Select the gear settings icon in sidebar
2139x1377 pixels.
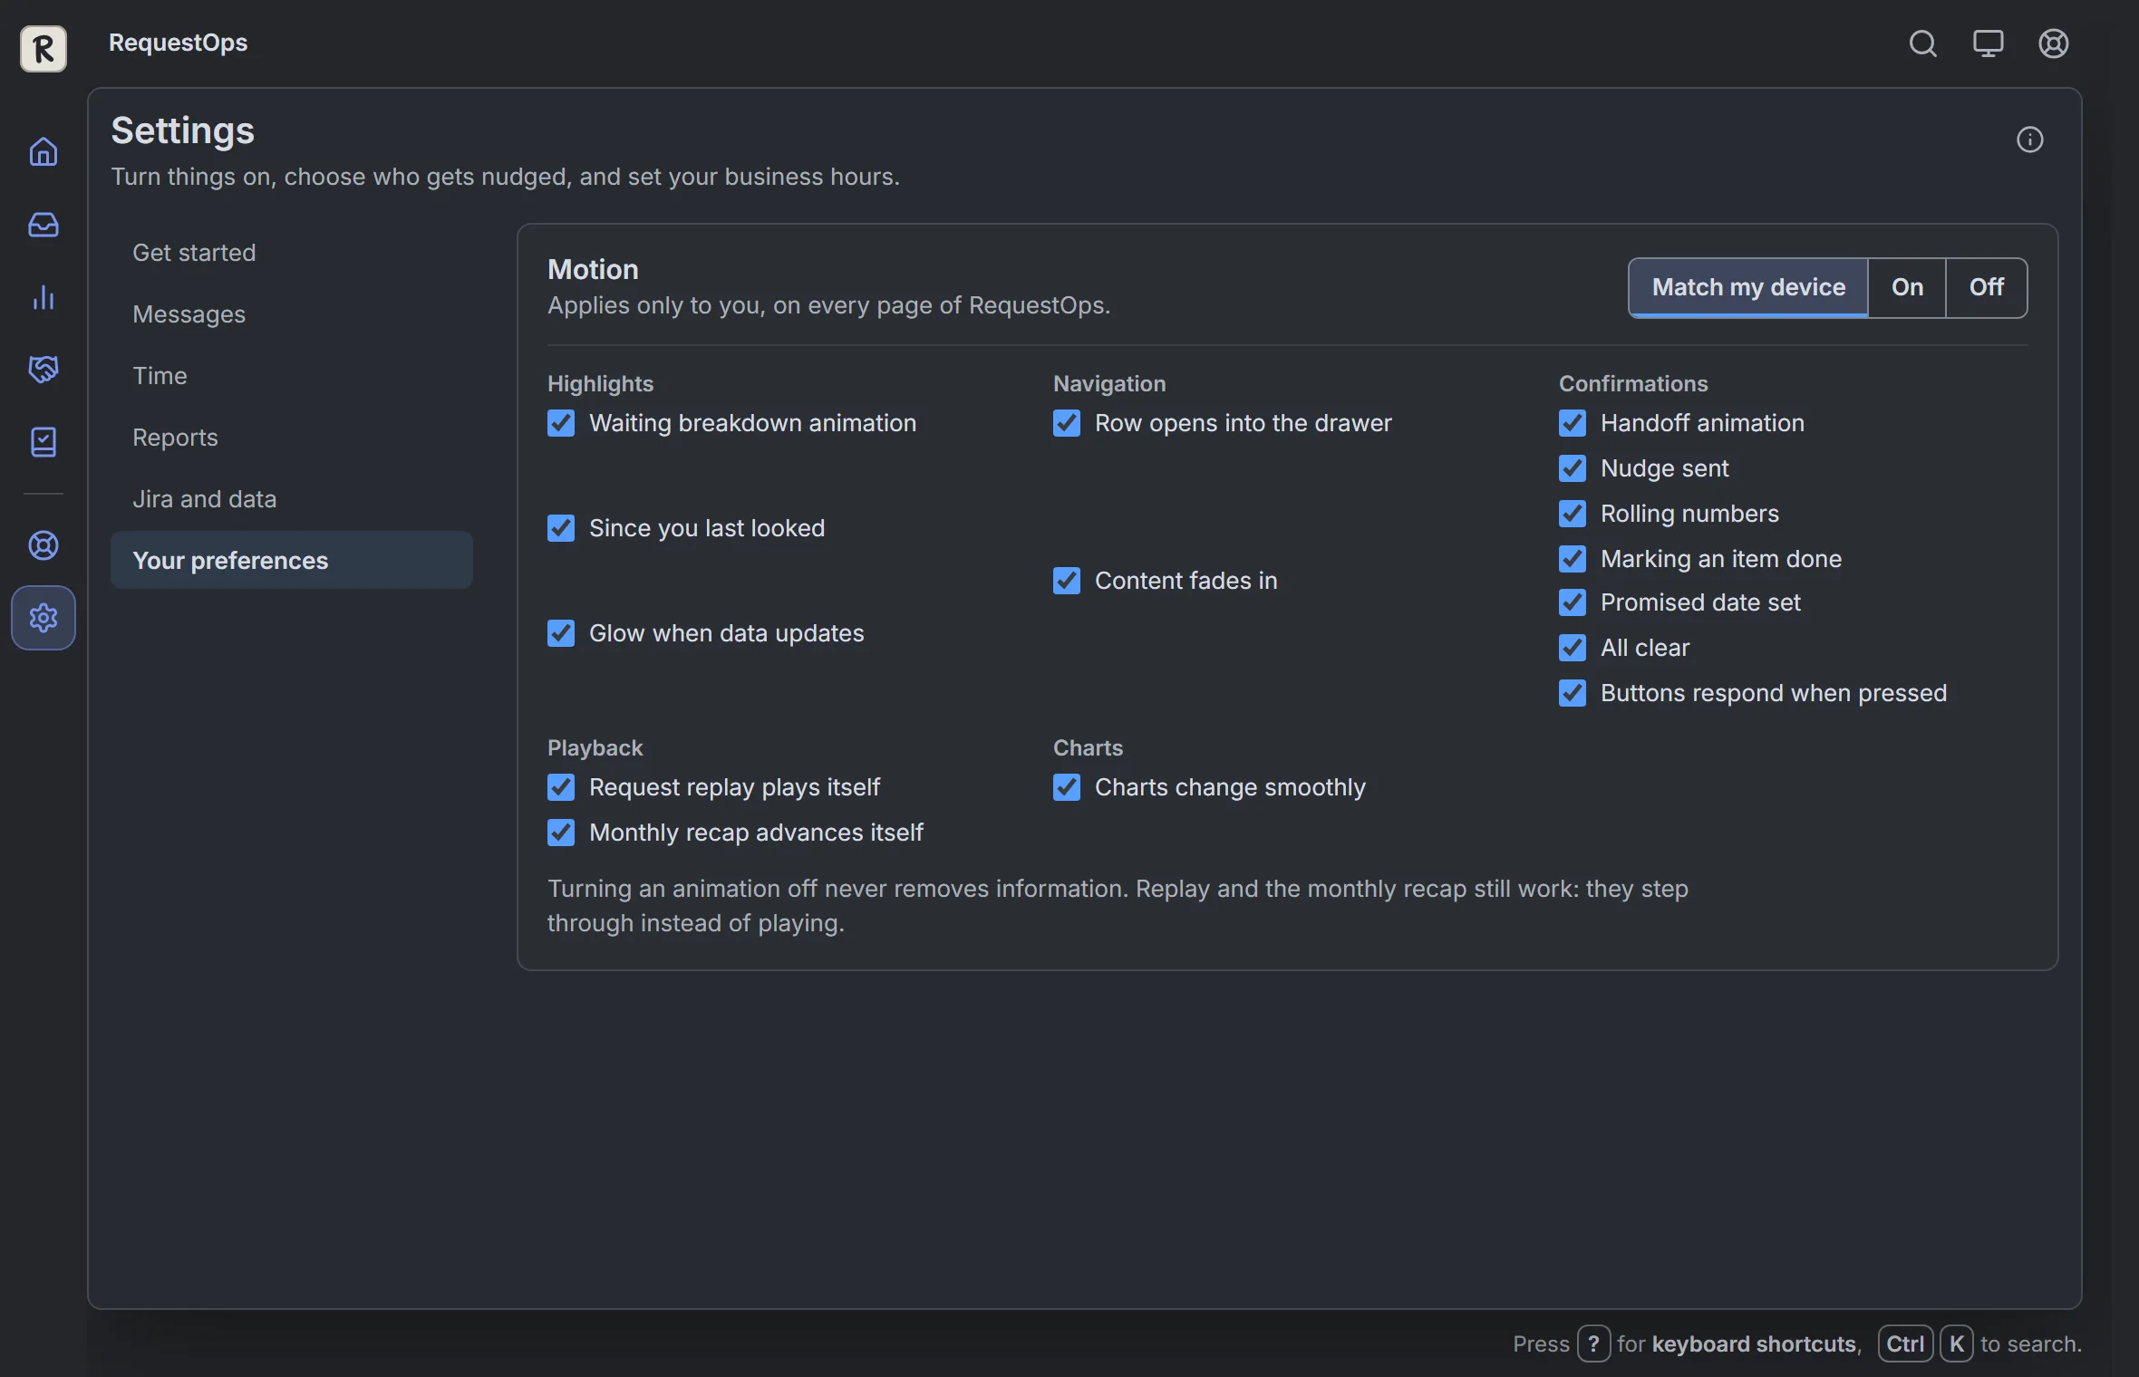(44, 618)
